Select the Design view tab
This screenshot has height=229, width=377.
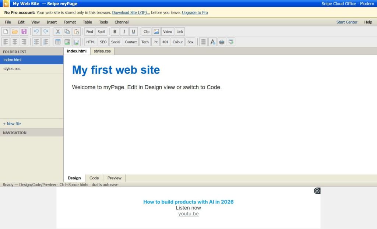pyautogui.click(x=74, y=178)
